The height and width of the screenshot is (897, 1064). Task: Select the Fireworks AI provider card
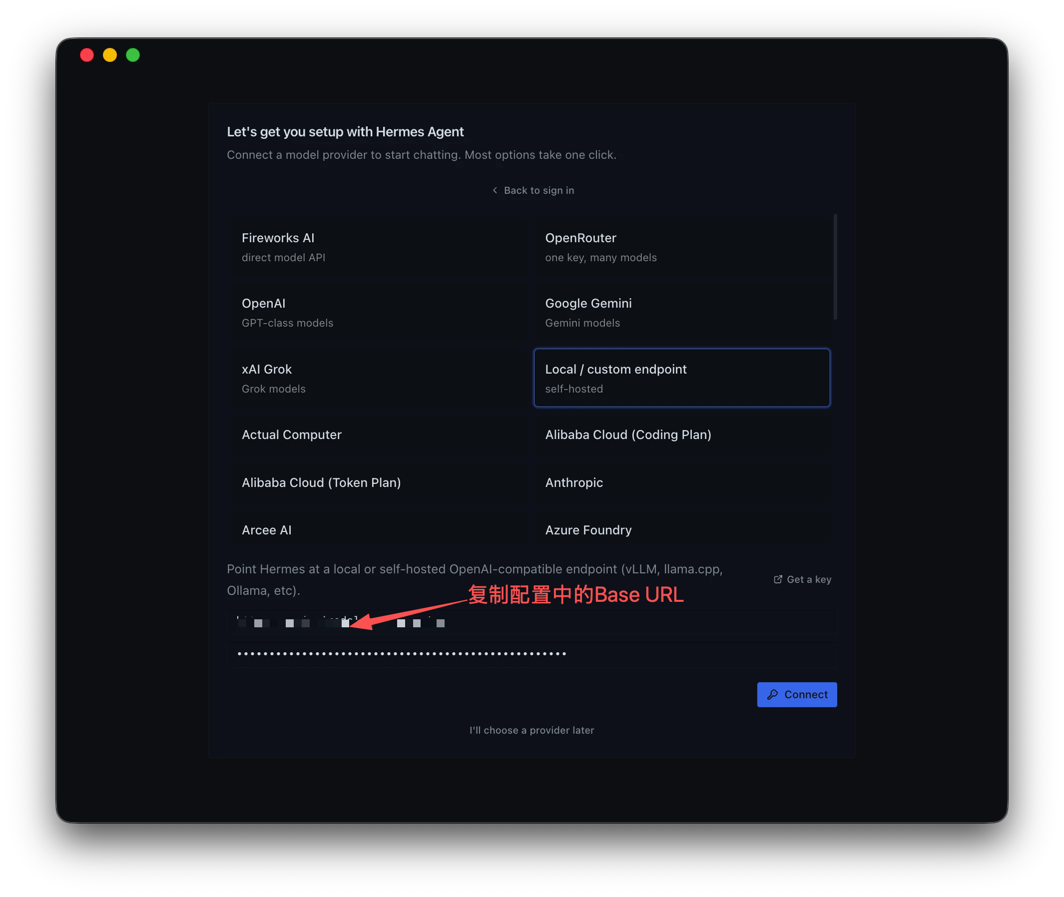click(x=380, y=247)
